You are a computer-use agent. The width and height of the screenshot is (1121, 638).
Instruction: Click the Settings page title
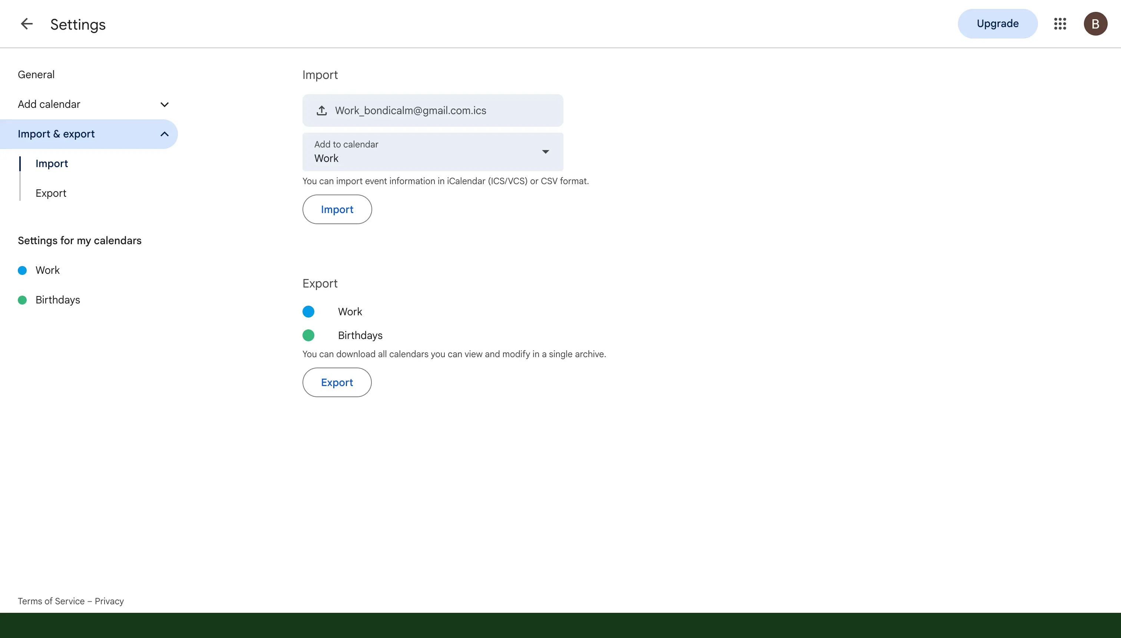click(77, 24)
